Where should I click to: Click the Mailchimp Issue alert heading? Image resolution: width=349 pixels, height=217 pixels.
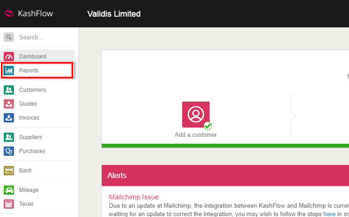[134, 197]
